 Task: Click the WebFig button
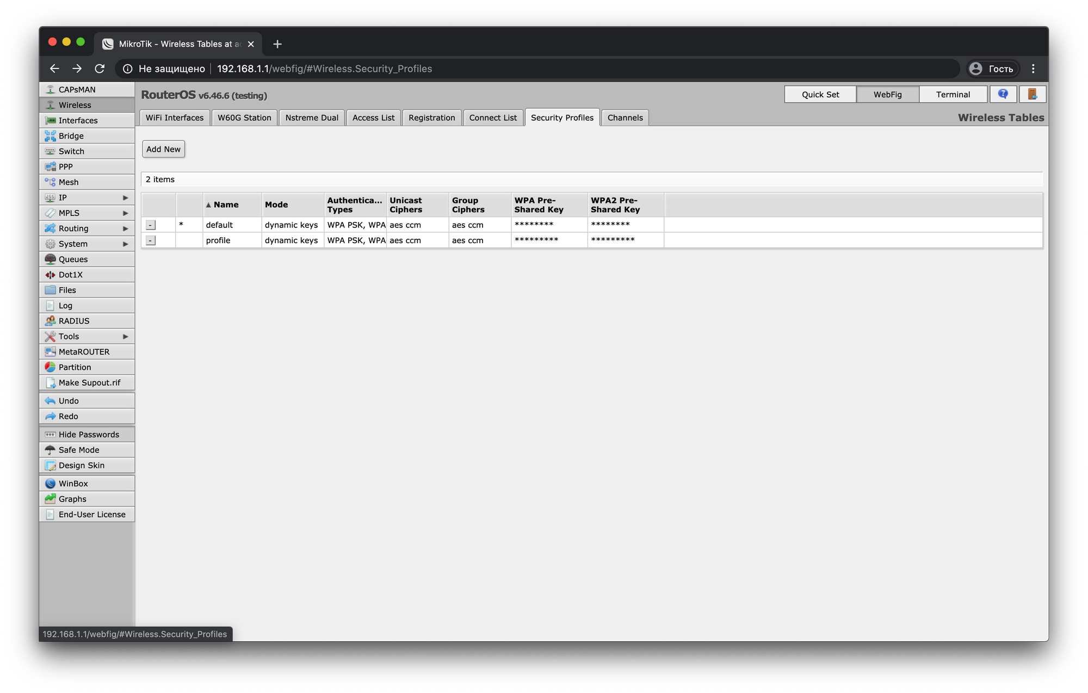coord(888,94)
